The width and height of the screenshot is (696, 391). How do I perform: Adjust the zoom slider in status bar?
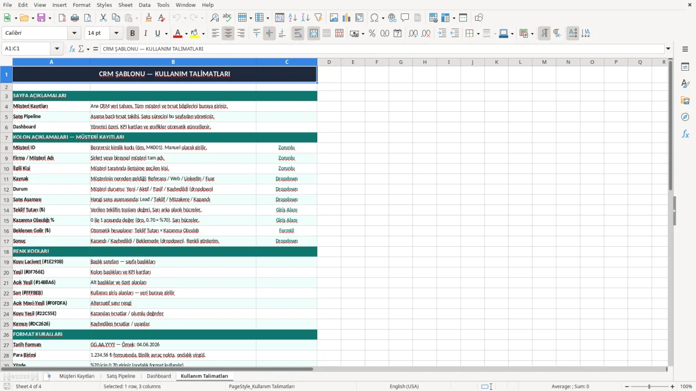pos(650,386)
